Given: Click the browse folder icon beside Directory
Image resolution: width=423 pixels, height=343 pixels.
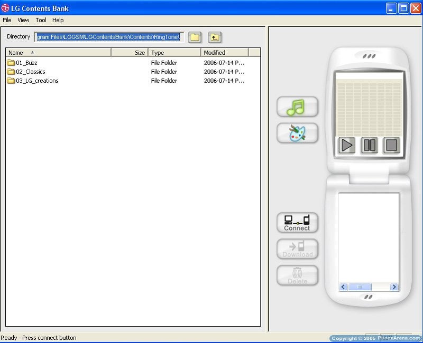Looking at the screenshot, I should pyautogui.click(x=195, y=37).
